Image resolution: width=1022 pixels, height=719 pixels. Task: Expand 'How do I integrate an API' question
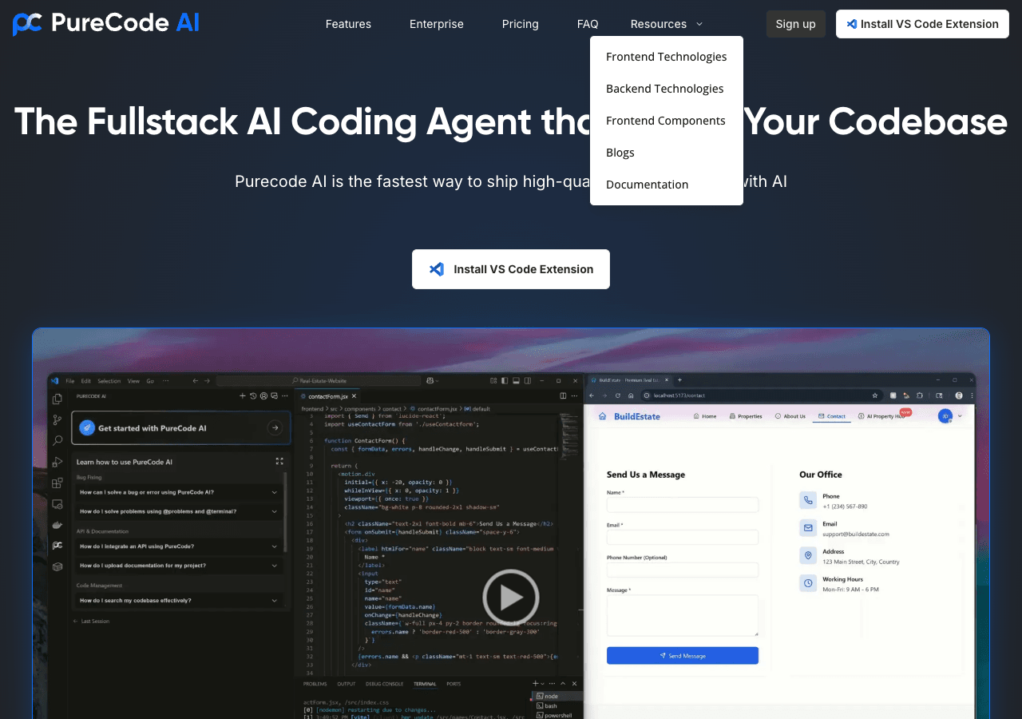pyautogui.click(x=179, y=546)
